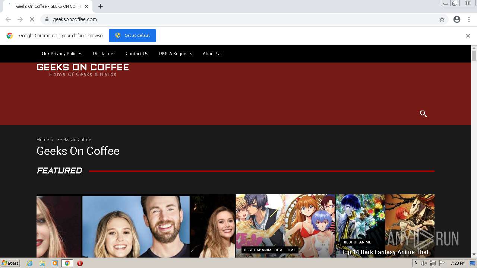The image size is (477, 268).
Task: Open Top 14 Dark Fantasy Anime article
Action: pyautogui.click(x=385, y=252)
